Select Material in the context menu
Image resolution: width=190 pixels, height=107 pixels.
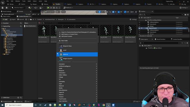pos(77,54)
